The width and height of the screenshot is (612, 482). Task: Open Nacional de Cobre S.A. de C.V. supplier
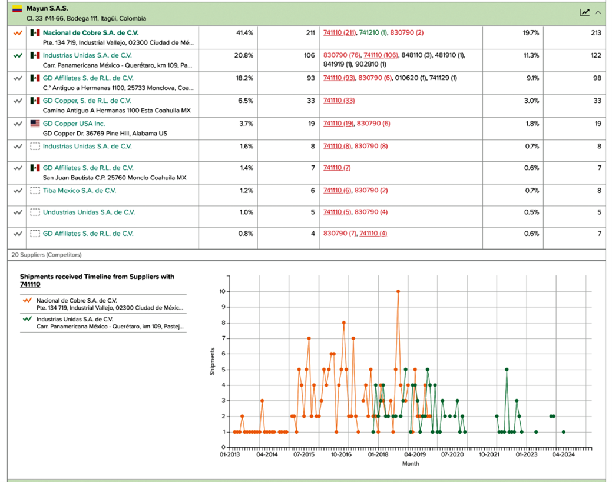91,33
